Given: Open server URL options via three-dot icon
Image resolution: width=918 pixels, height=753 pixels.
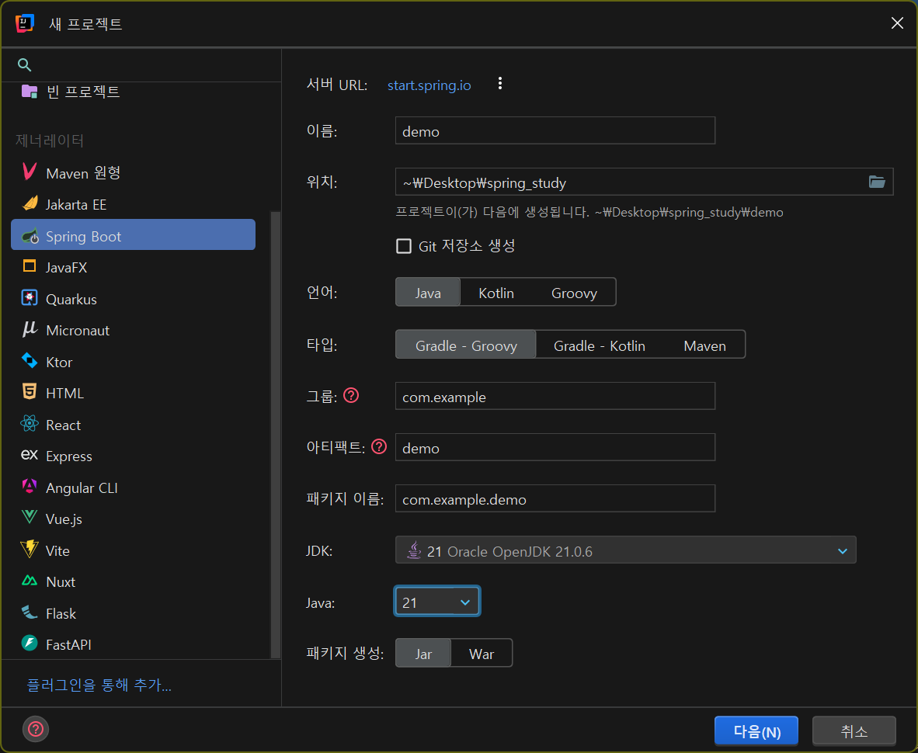Looking at the screenshot, I should 500,84.
